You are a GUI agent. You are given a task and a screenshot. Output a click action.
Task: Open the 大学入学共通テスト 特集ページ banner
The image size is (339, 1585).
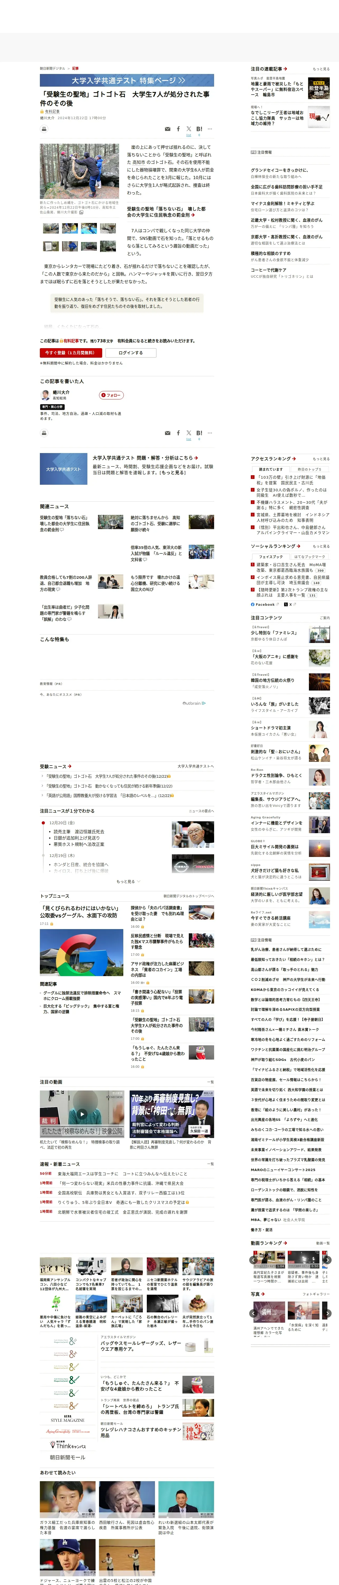[x=127, y=80]
